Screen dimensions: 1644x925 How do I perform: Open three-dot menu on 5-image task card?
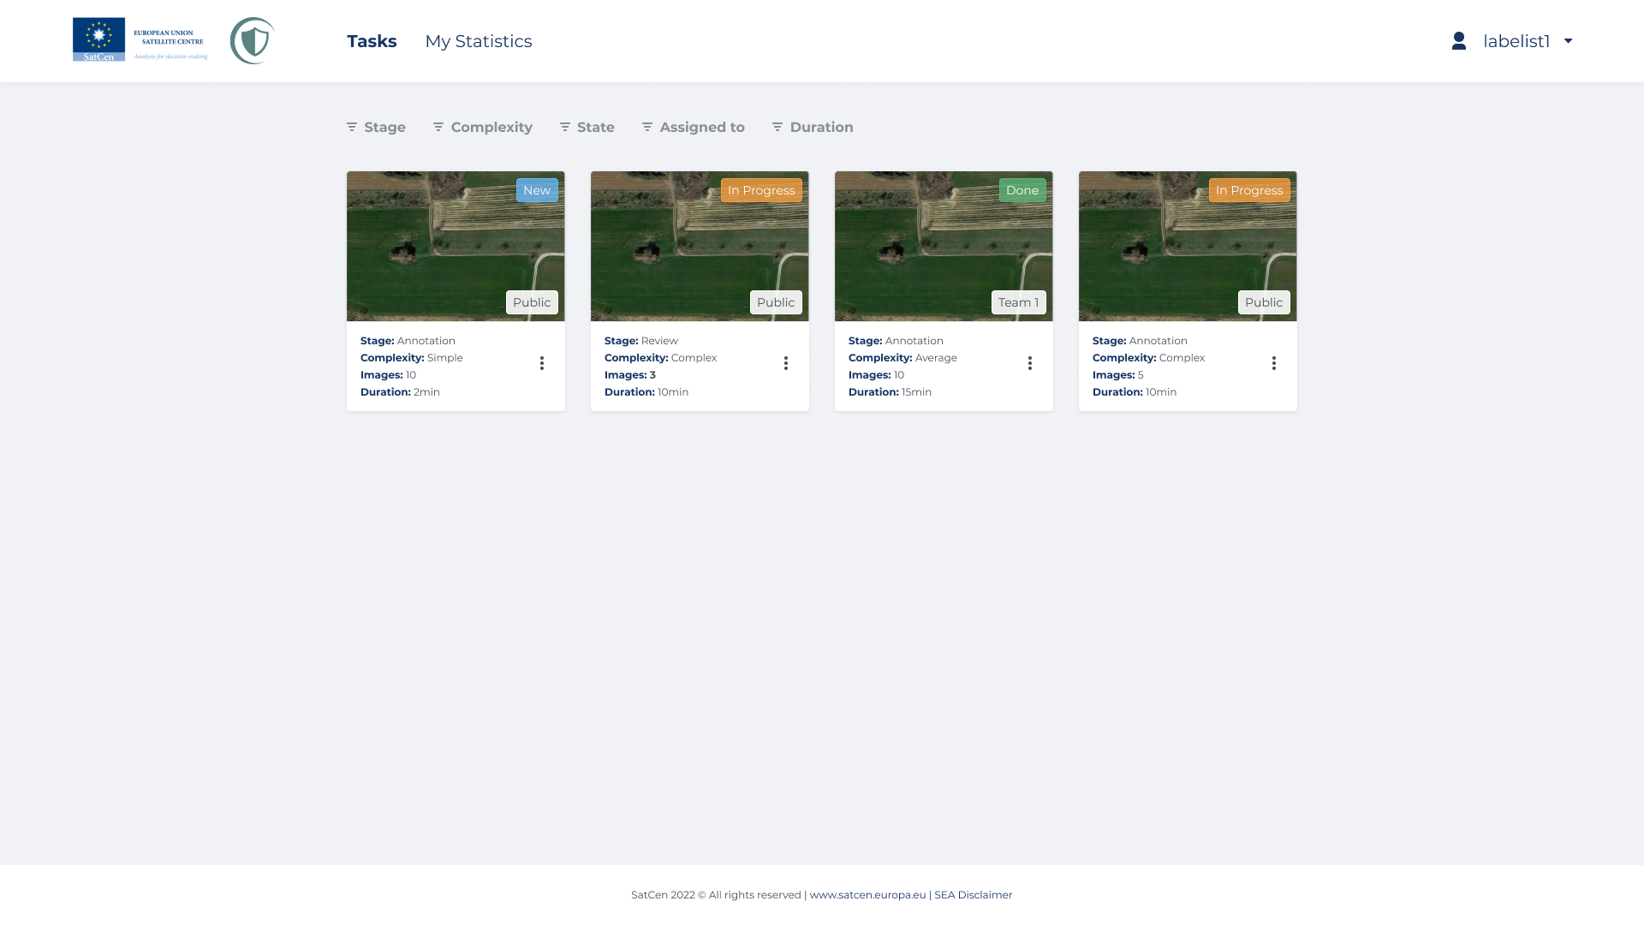pyautogui.click(x=1274, y=363)
